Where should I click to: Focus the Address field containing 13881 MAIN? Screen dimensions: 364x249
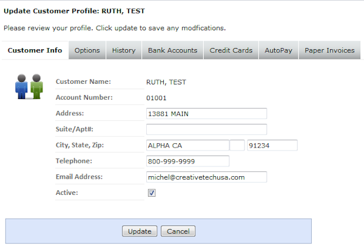click(206, 114)
